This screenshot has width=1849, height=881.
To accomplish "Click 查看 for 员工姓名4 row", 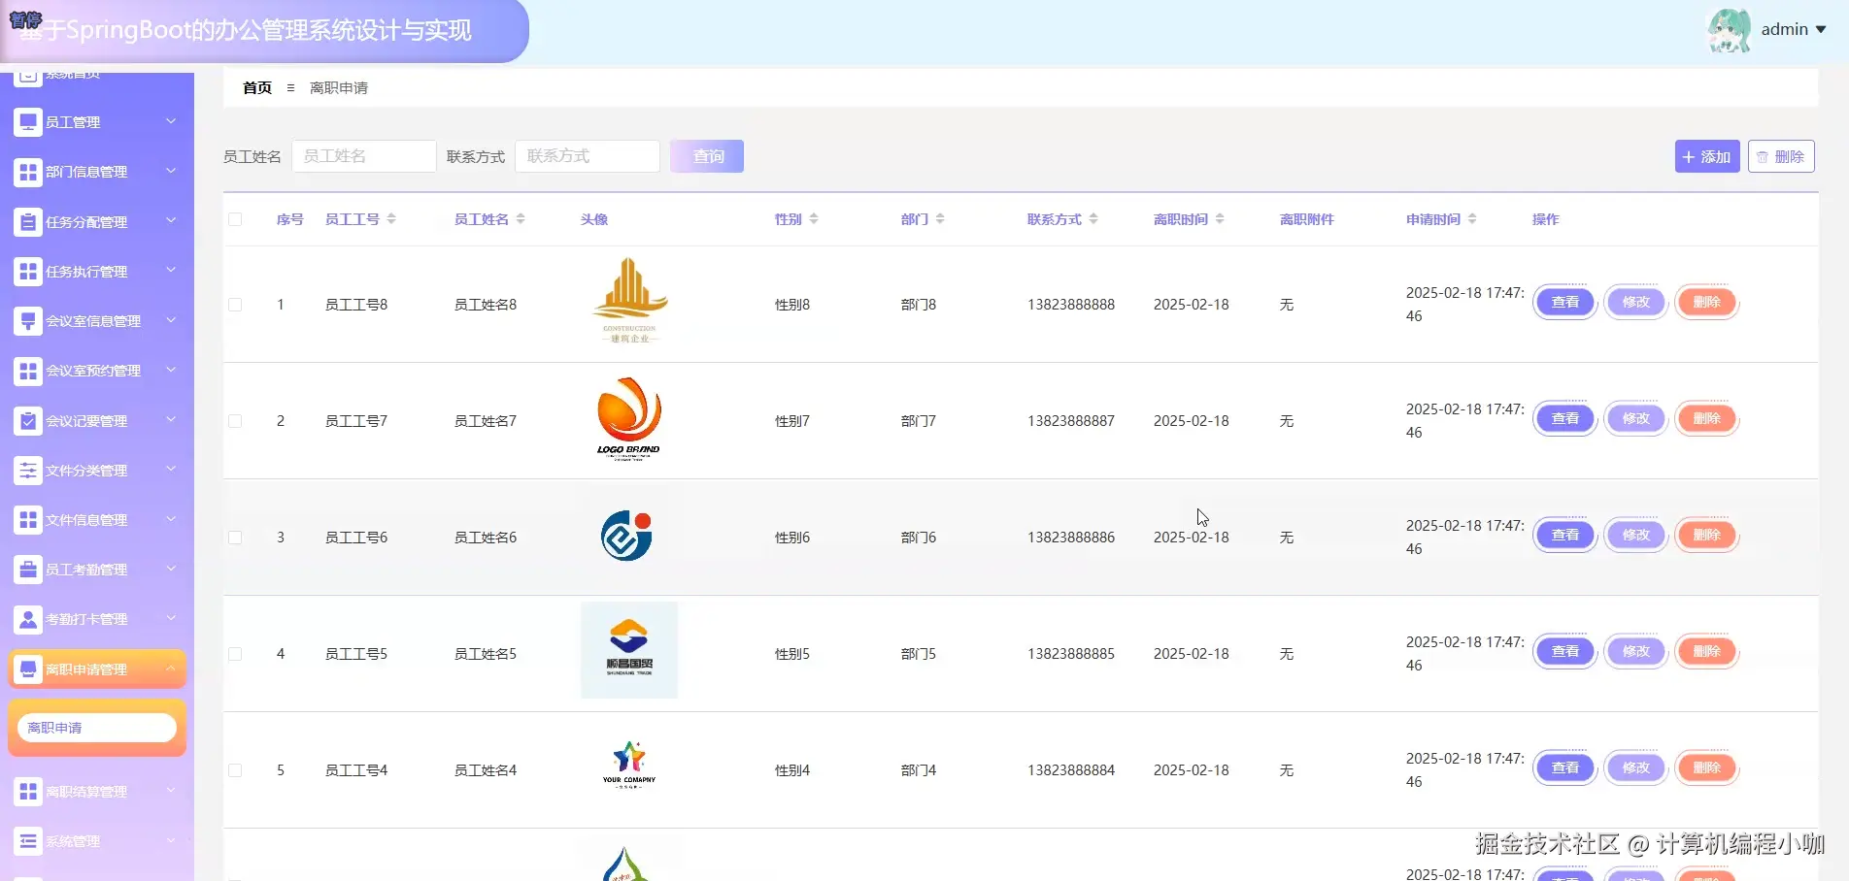I will coord(1565,768).
